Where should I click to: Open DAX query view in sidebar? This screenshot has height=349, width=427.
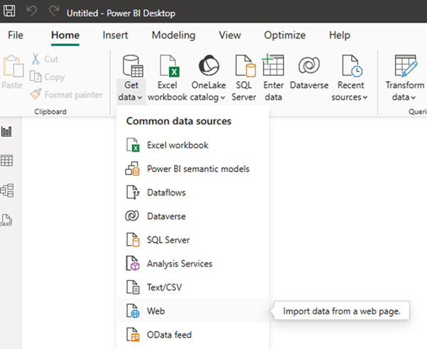(8, 220)
